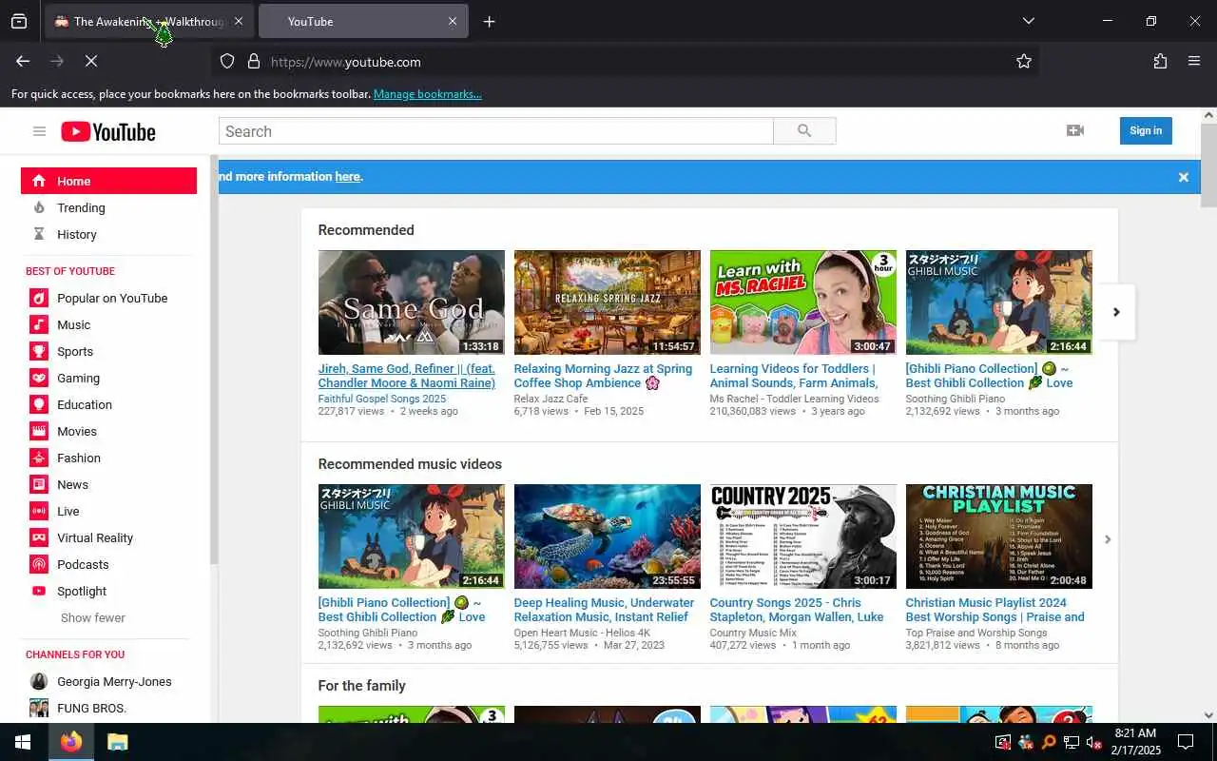
Task: Open Relaxing Morning Jazz video title
Action: pos(603,376)
